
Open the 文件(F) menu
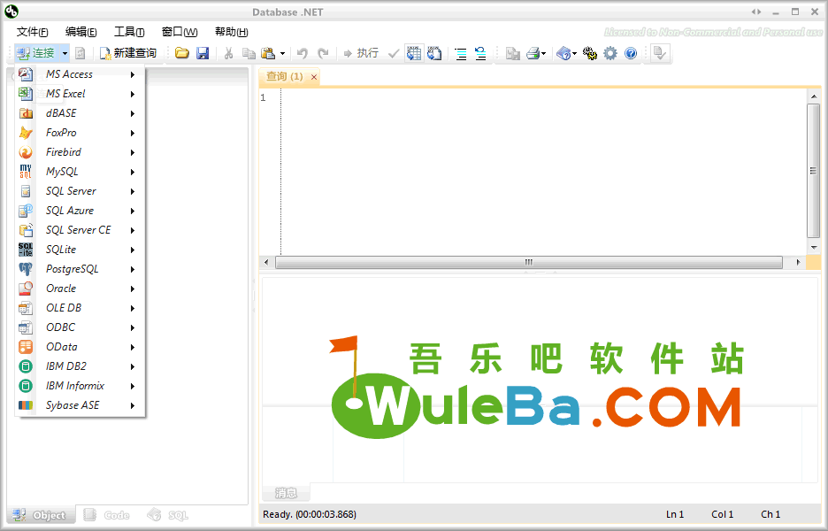click(x=32, y=32)
